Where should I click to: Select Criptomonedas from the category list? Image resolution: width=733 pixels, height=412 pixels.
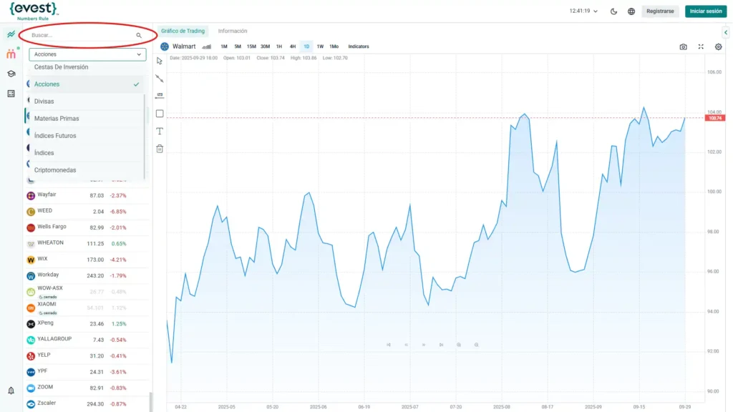coord(56,170)
